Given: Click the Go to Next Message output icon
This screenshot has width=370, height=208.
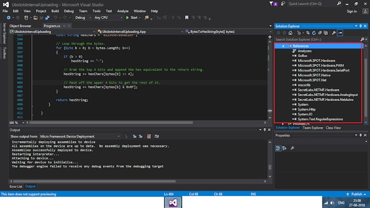Looking at the screenshot, I should (x=140, y=136).
